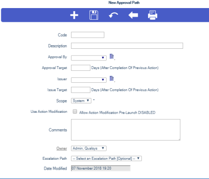Screen dimensions: 209x179
Task: Enable Allow Action Modification Pre-Launch checkbox
Action: pos(75,111)
